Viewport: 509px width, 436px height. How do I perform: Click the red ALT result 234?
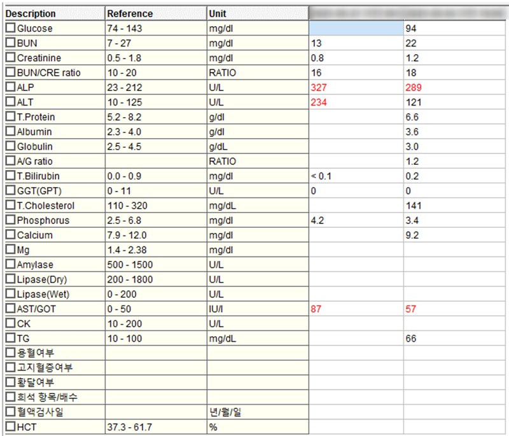[x=319, y=102]
